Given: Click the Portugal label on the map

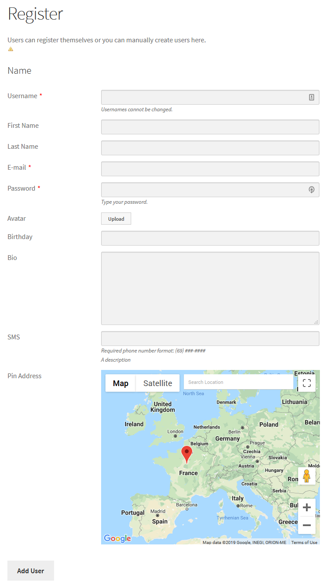Looking at the screenshot, I should coord(132,513).
